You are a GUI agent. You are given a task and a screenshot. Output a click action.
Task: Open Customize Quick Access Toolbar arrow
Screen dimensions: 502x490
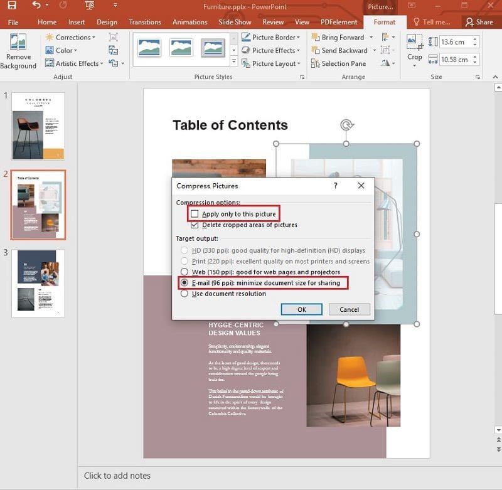[115, 5]
